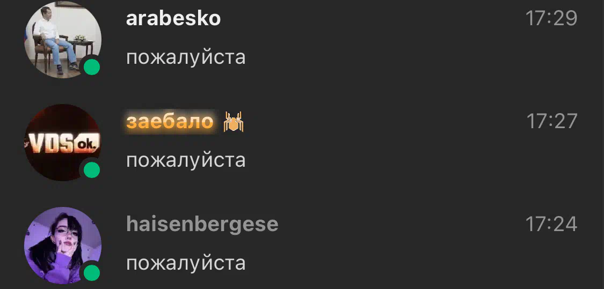The image size is (604, 289).
Task: Open the conversation row sent at 17:27
Action: pos(302,143)
